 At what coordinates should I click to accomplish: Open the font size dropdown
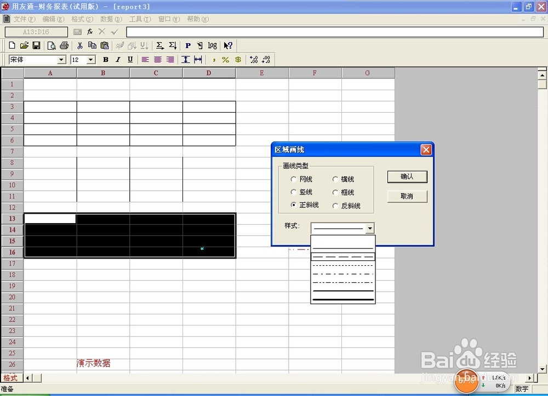pos(91,60)
